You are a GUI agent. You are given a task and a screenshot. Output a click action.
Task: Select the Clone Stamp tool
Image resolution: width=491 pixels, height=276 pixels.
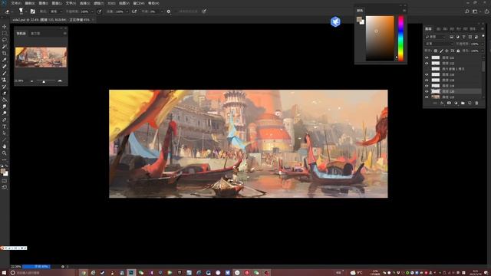[x=5, y=80]
